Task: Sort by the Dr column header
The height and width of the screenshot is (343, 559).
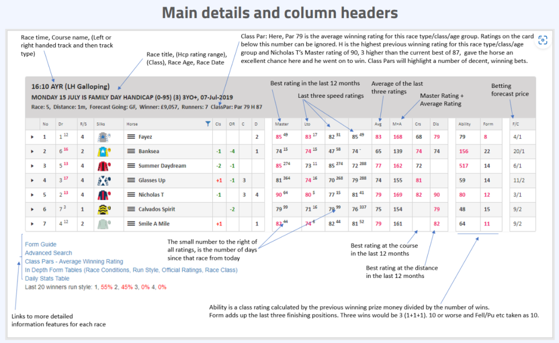Action: click(61, 124)
